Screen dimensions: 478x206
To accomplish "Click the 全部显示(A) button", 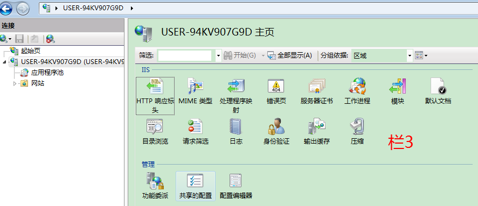I will tap(289, 55).
